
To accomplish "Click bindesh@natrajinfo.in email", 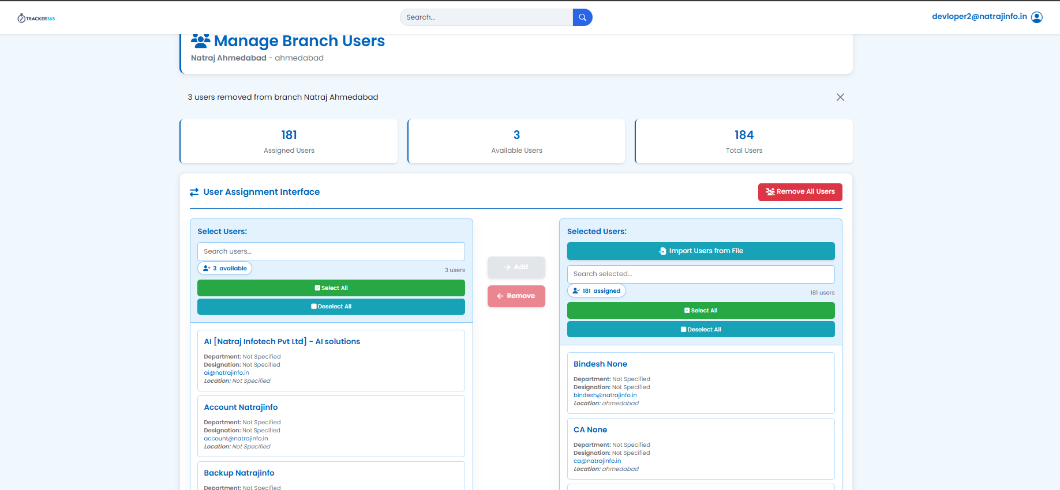I will point(605,395).
